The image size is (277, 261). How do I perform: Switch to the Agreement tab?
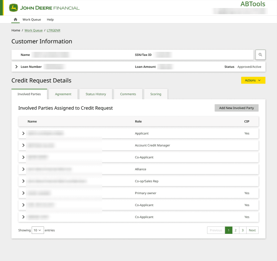pyautogui.click(x=63, y=94)
